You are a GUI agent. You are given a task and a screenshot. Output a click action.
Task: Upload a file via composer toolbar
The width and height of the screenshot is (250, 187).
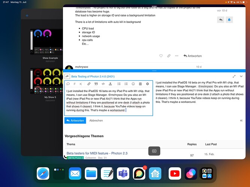pos(110,84)
